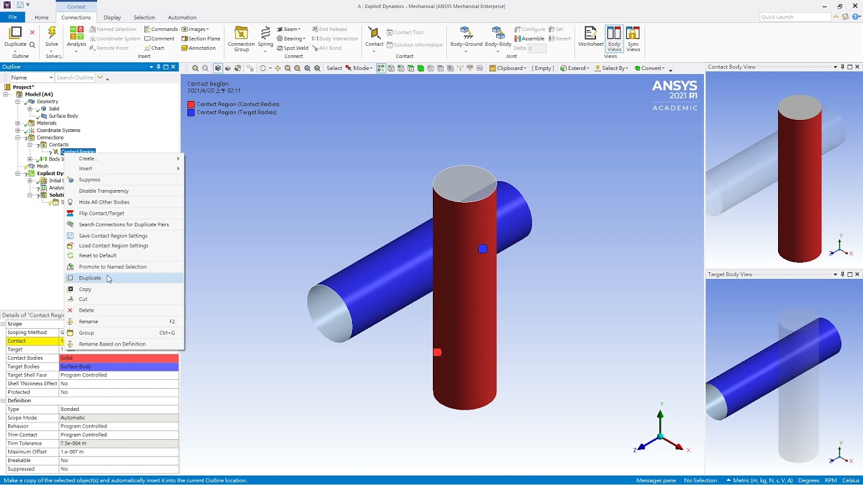Choose Delete in the context menu

125,311
